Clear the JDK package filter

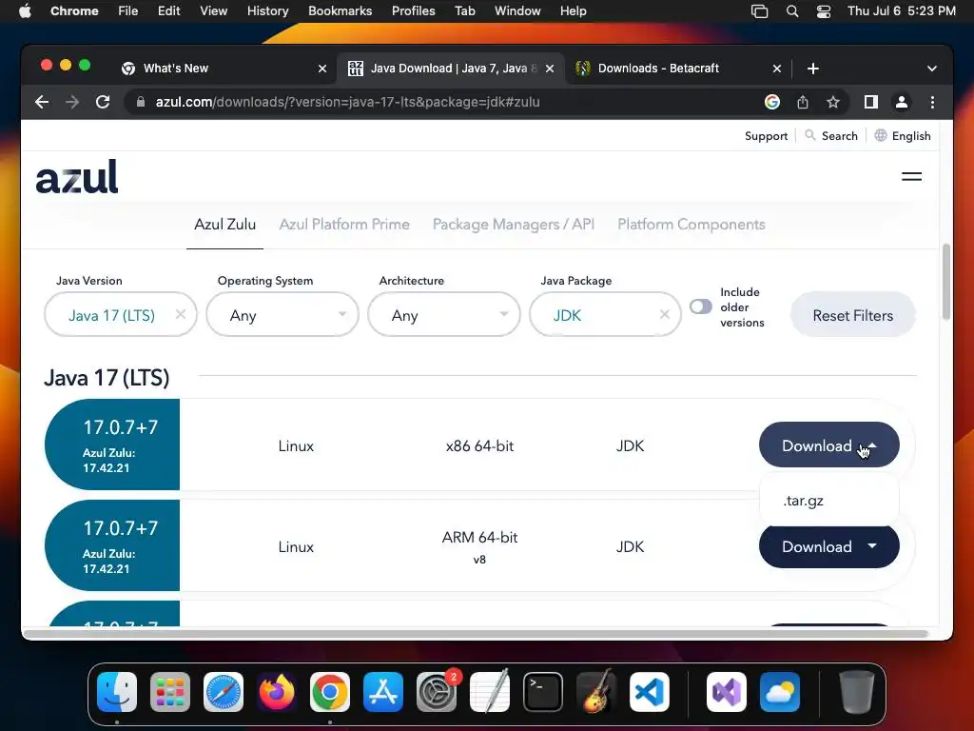tap(664, 314)
